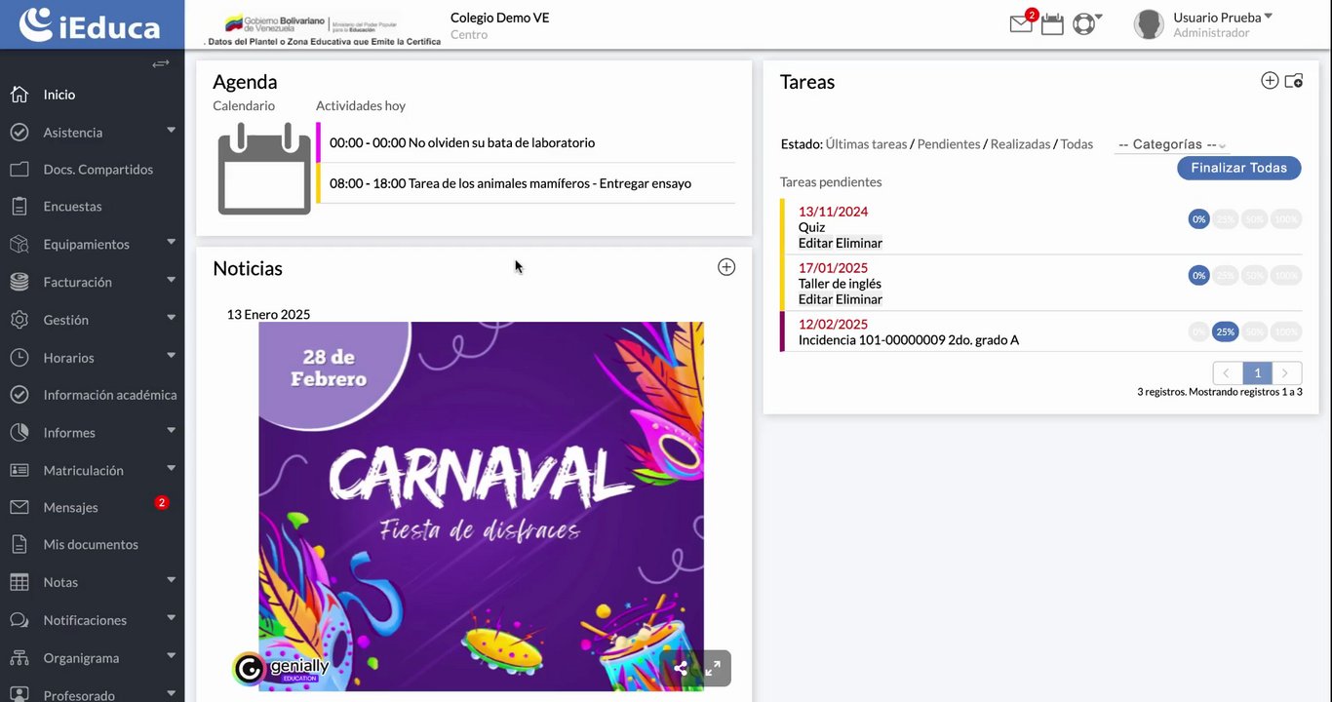Click the fullscreen icon on the Carnaval image
1332x702 pixels.
click(713, 668)
